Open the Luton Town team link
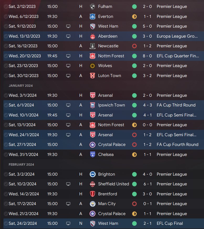The width and height of the screenshot is (204, 229). tap(109, 76)
